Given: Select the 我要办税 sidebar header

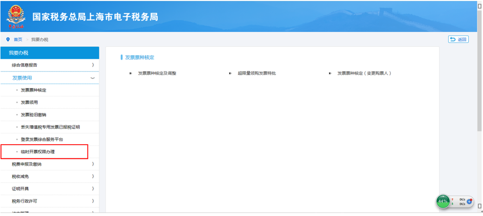Looking at the screenshot, I should 50,53.
